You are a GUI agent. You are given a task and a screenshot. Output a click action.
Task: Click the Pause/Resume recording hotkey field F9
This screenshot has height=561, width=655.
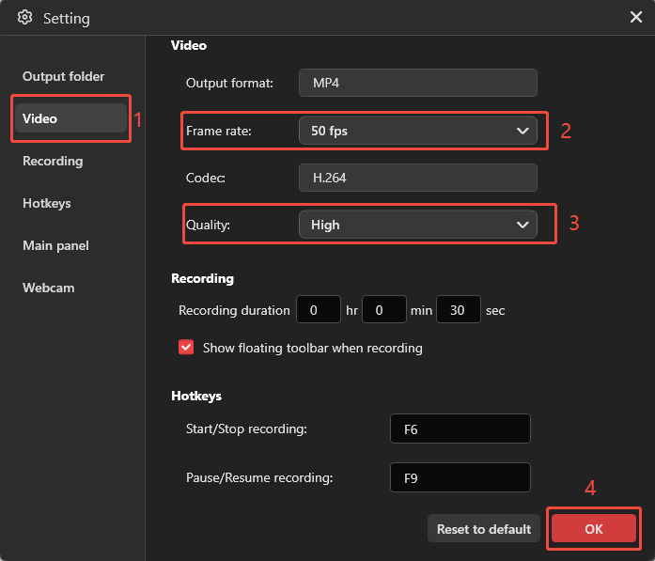[460, 477]
